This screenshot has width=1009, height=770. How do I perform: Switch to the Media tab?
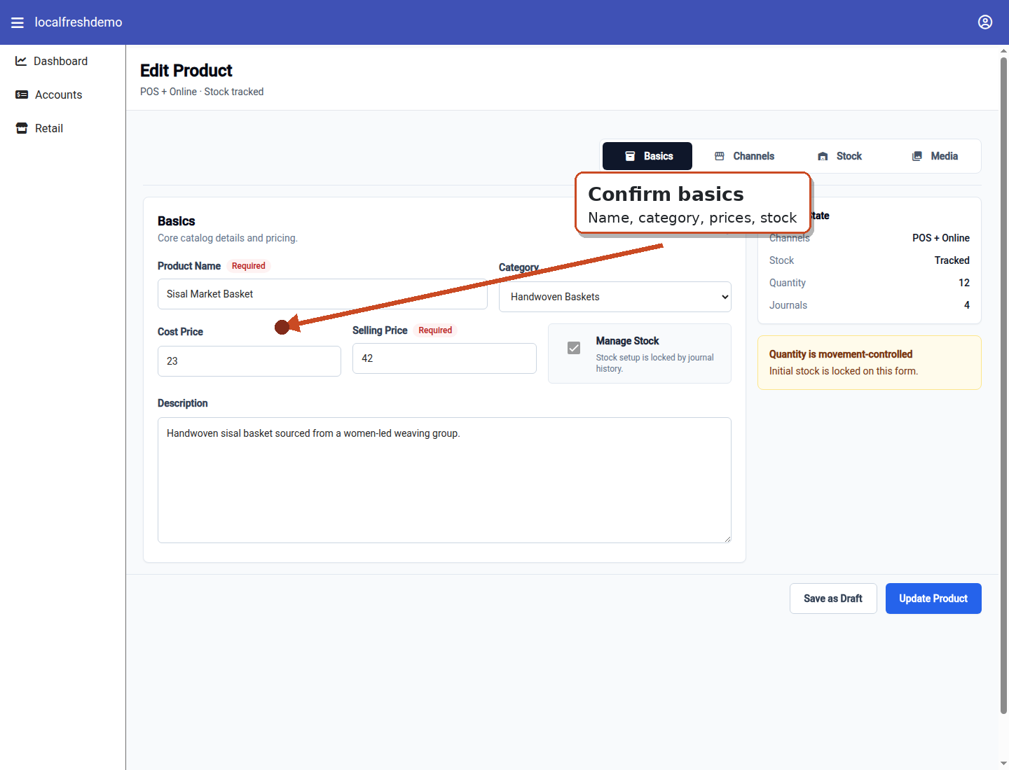(x=935, y=156)
